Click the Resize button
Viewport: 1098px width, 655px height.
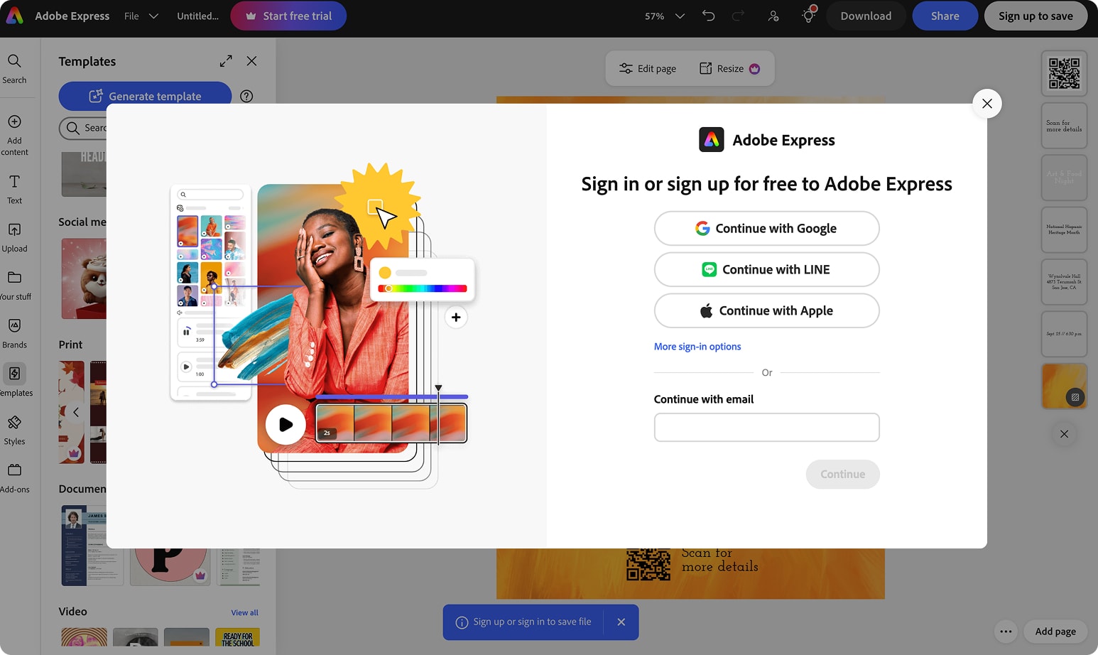729,68
